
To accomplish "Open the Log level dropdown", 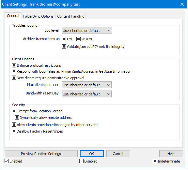I will [x=87, y=31].
